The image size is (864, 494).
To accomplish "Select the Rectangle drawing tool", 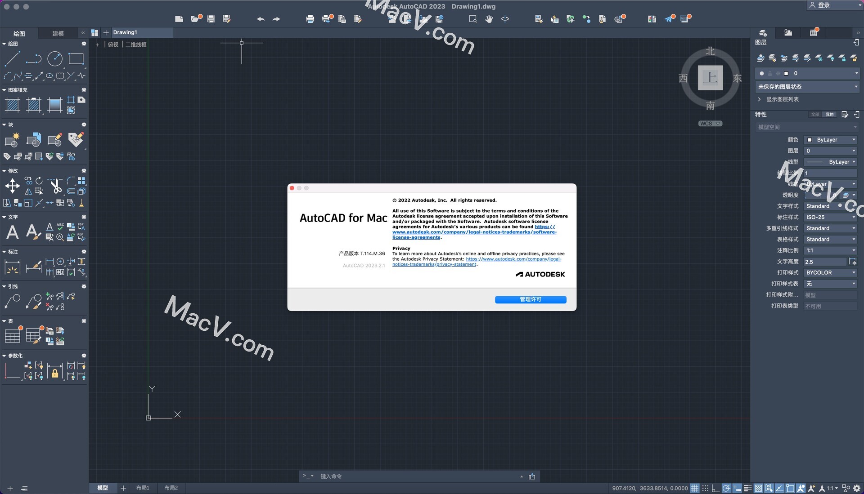I will [76, 58].
